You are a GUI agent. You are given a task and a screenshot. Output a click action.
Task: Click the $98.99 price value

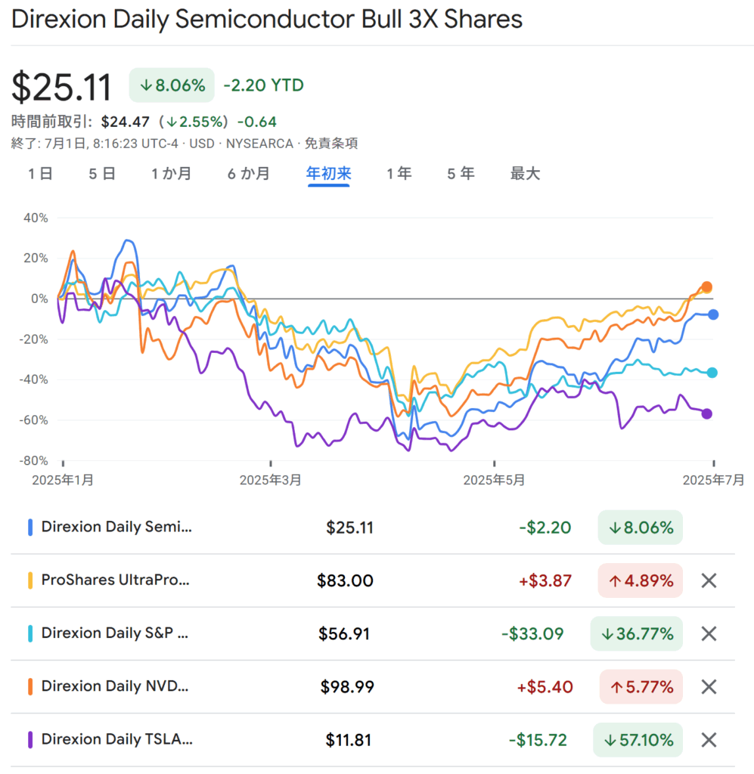[347, 686]
